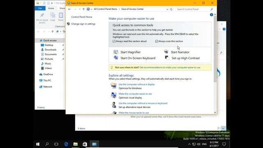The image size is (263, 148).
Task: Click the Use the computer without a display icon
Action: [113, 86]
